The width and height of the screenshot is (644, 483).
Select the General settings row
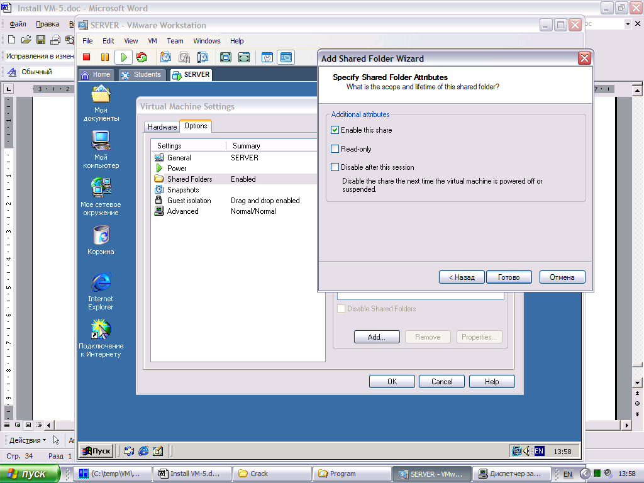click(x=234, y=158)
